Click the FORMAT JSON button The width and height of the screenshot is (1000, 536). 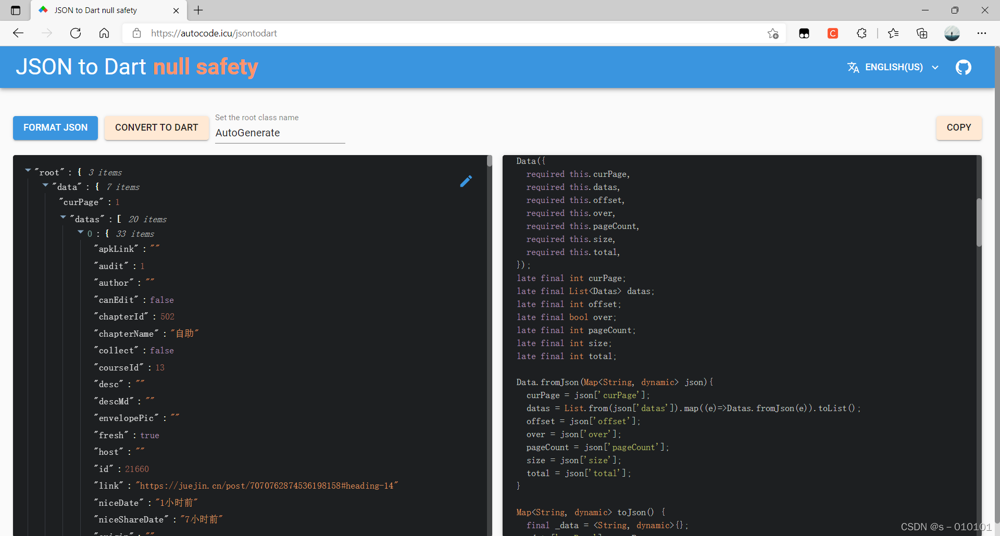click(55, 127)
